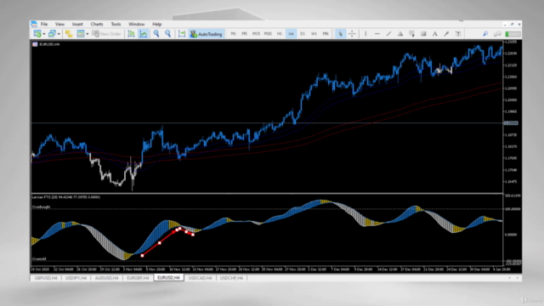Click the chart scroll icon with green arrow
544x306 pixels.
182,34
